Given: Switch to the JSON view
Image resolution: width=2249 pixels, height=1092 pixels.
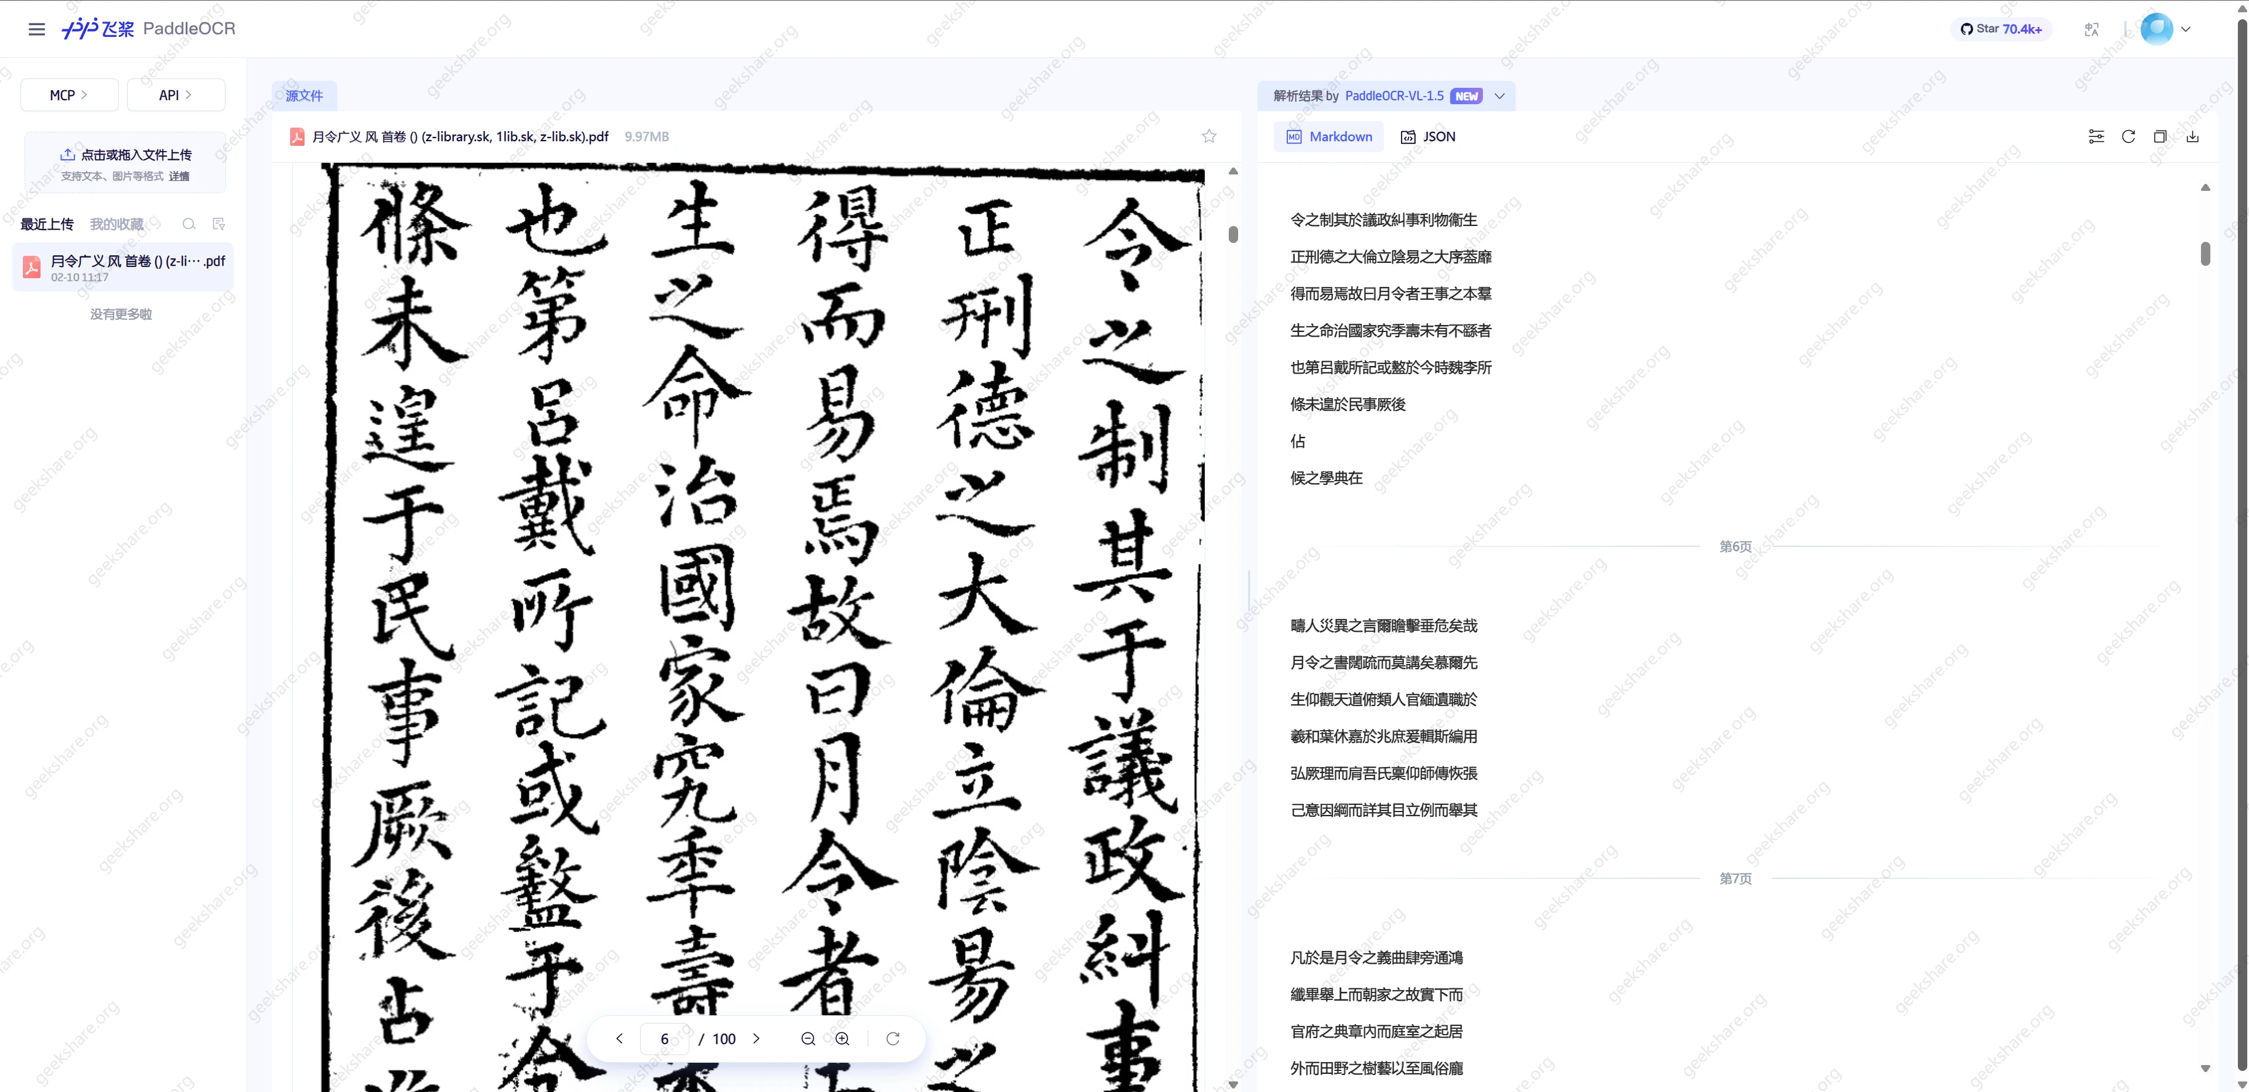Looking at the screenshot, I should pyautogui.click(x=1428, y=137).
